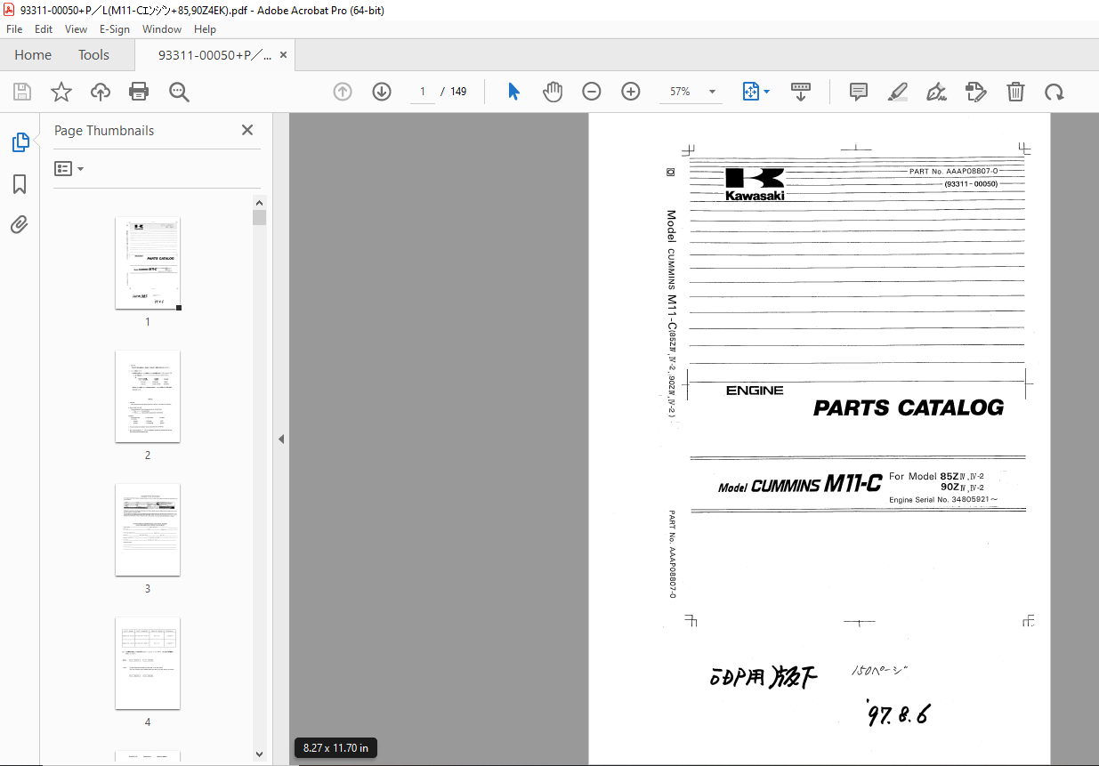Image resolution: width=1099 pixels, height=766 pixels.
Task: Open Find text with the magnifier icon
Action: [x=179, y=92]
